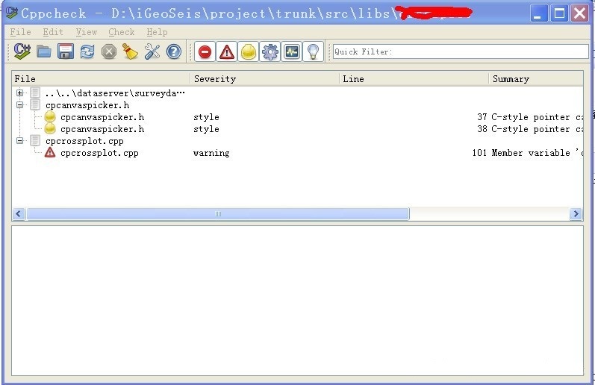The height and width of the screenshot is (385, 595).
Task: Clear results with the broom icon
Action: click(x=131, y=51)
